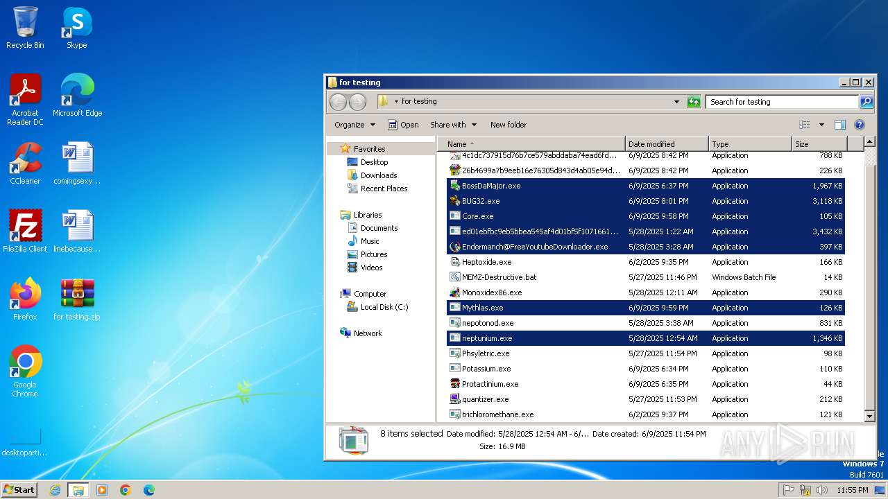Select the Firefox desktop shortcut
The image size is (888, 499).
pyautogui.click(x=25, y=299)
